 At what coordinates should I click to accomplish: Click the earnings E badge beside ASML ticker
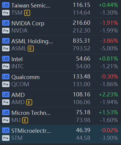31,49
